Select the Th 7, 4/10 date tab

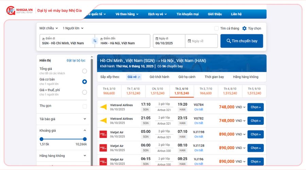coord(133,91)
